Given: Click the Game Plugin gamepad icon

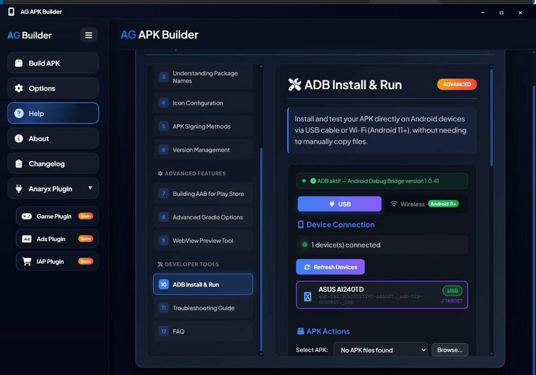Looking at the screenshot, I should (26, 216).
